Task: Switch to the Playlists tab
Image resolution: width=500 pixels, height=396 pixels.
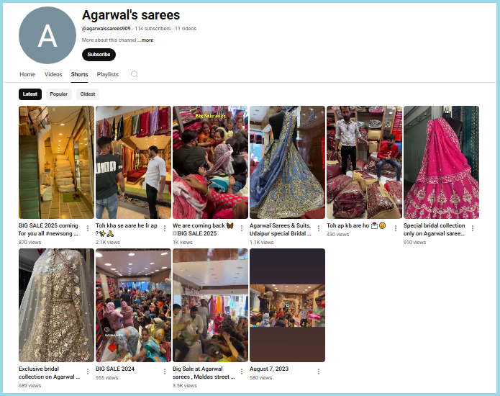Action: (108, 74)
